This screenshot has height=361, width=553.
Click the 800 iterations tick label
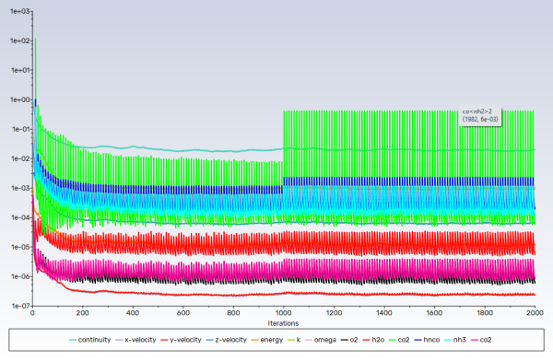point(233,313)
